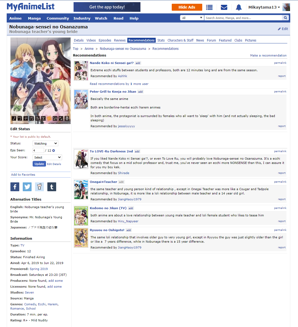Screen dimensions: 298x327
Task: Open the Help menu
Action: coord(134,18)
